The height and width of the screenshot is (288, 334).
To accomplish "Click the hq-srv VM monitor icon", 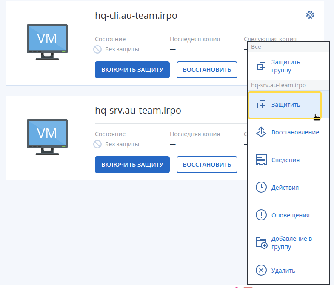I will pyautogui.click(x=47, y=137).
